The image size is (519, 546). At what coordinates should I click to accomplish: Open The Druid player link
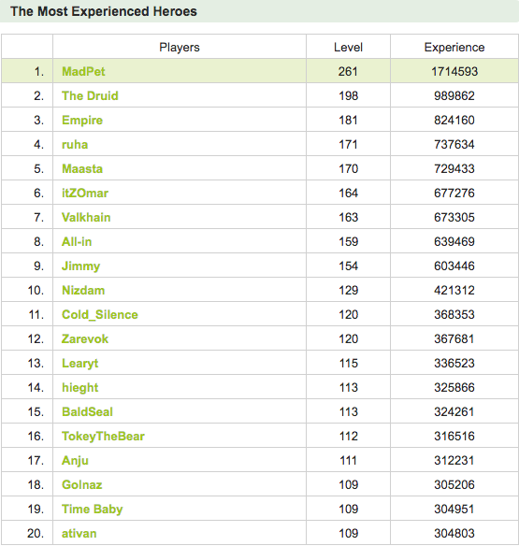click(x=90, y=95)
